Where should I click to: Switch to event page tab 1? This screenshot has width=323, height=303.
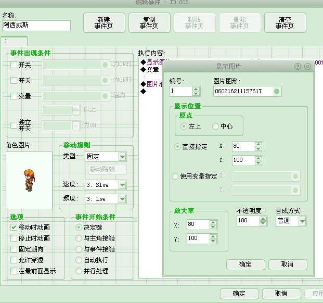pos(14,41)
